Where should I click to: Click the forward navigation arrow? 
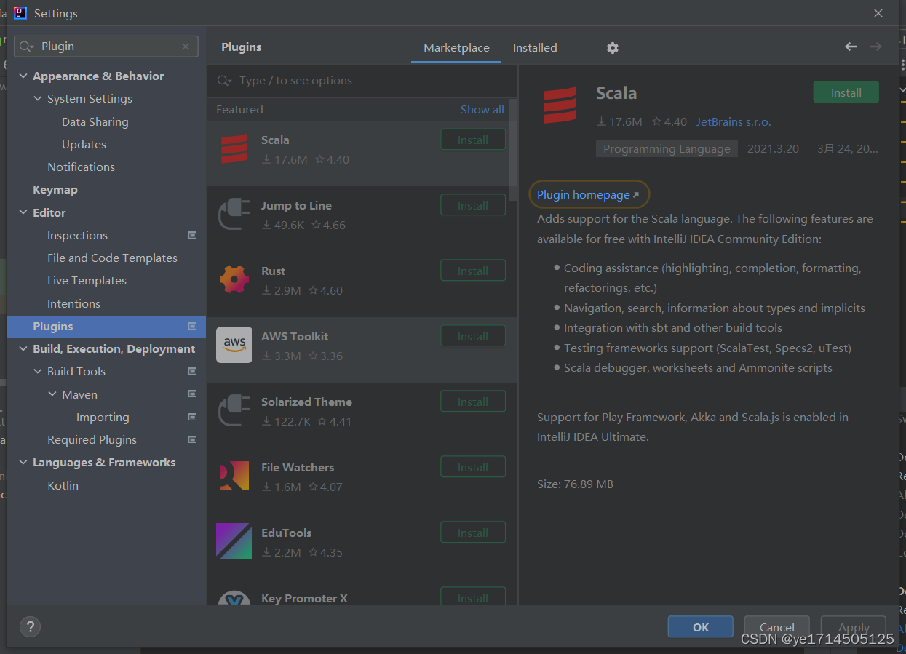point(875,47)
